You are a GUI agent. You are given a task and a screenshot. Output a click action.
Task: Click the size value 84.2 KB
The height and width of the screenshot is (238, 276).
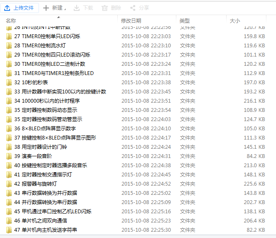tap(256, 156)
